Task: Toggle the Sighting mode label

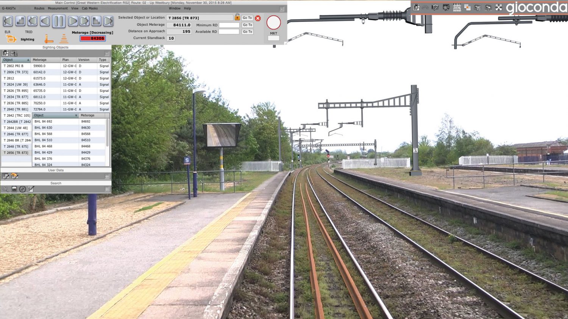Action: [x=27, y=39]
